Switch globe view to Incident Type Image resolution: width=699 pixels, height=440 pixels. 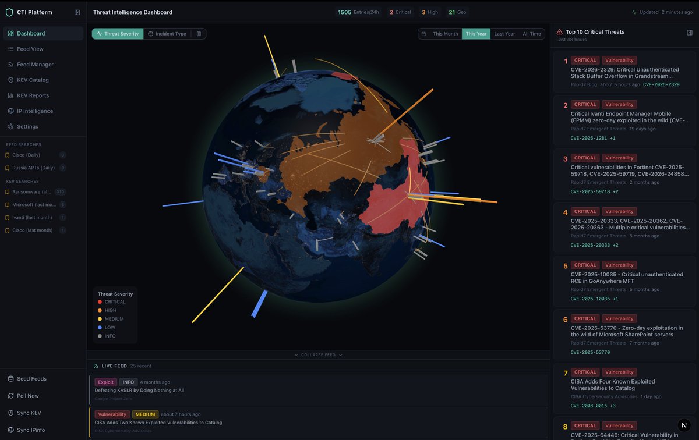pyautogui.click(x=167, y=34)
